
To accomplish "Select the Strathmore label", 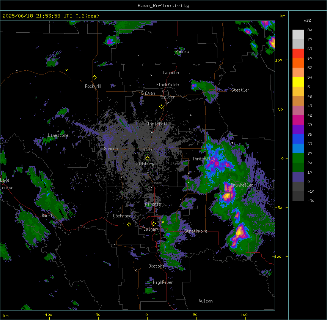I will [x=196, y=231].
